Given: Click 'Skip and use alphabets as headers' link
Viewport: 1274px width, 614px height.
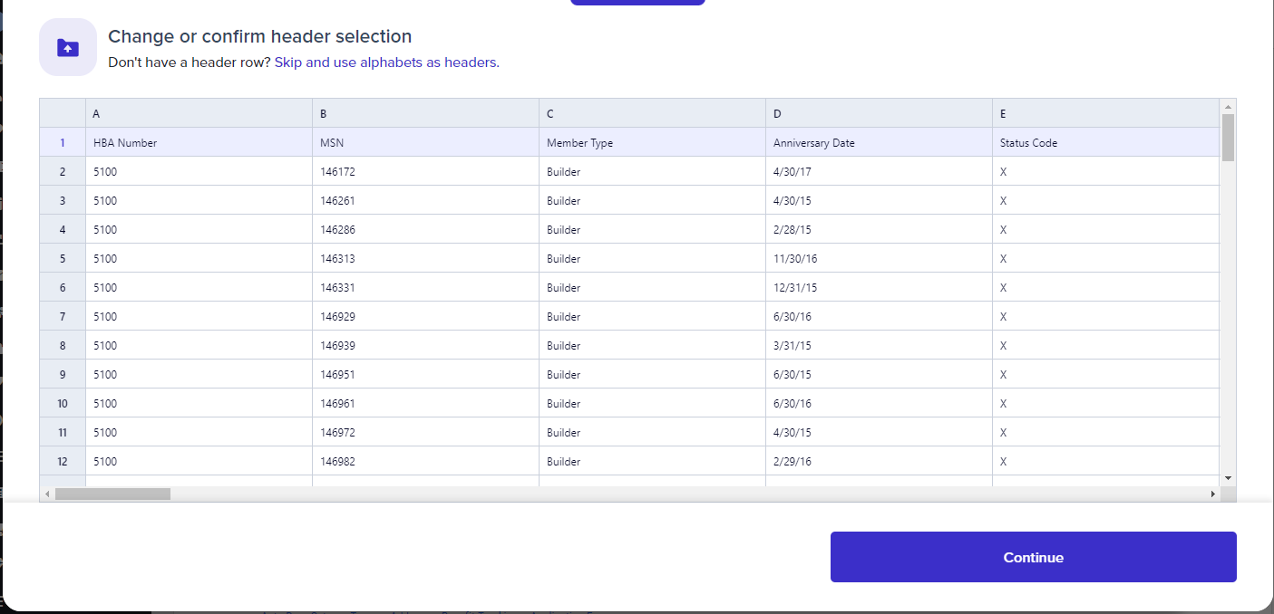Looking at the screenshot, I should pos(385,62).
